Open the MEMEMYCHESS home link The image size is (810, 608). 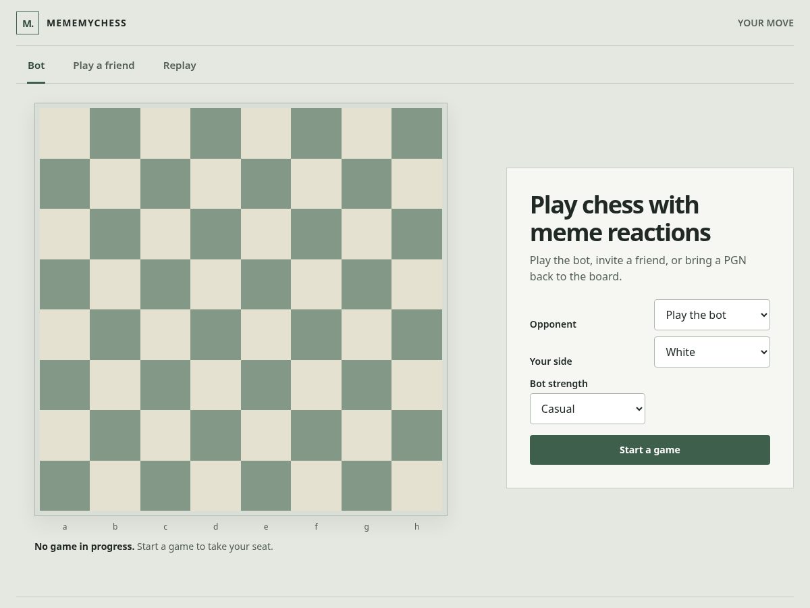point(72,23)
